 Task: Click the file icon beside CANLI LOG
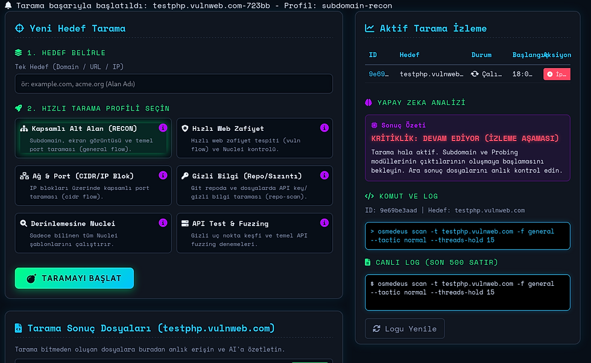click(x=368, y=262)
